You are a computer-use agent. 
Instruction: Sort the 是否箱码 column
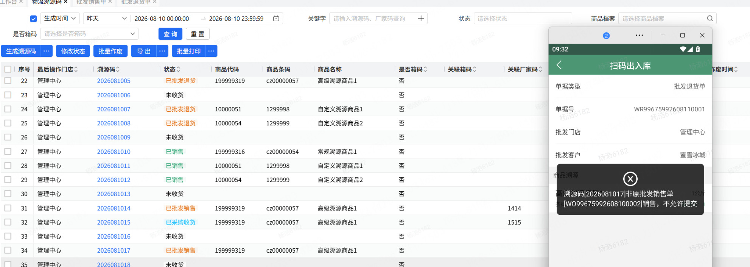[425, 69]
